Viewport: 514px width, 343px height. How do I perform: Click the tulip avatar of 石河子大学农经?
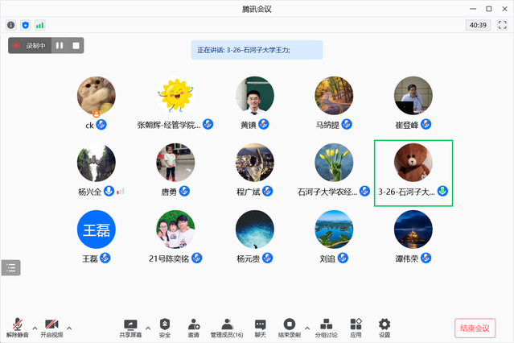(334, 163)
